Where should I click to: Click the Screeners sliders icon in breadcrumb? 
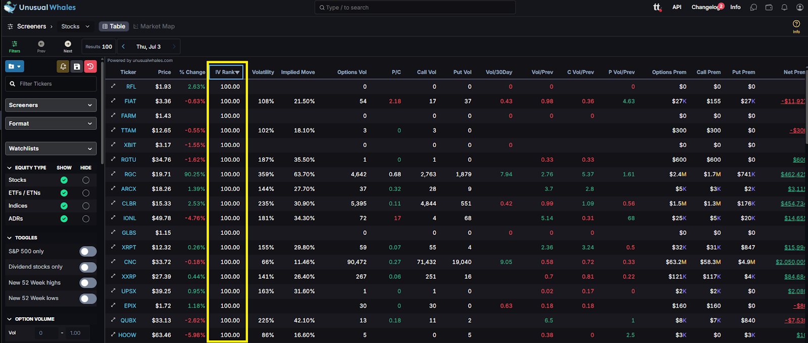[x=10, y=26]
